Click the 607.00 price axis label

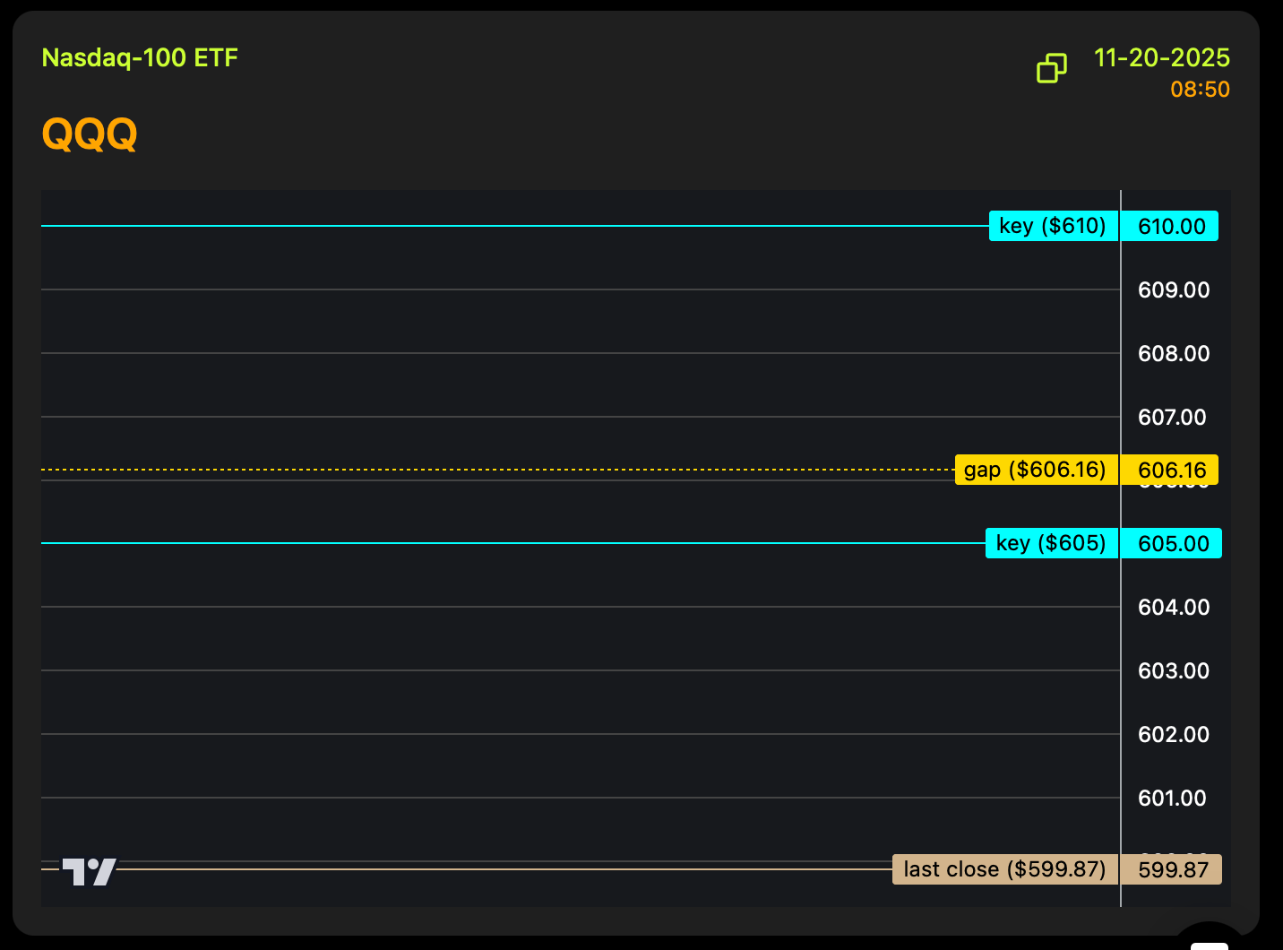tap(1172, 418)
